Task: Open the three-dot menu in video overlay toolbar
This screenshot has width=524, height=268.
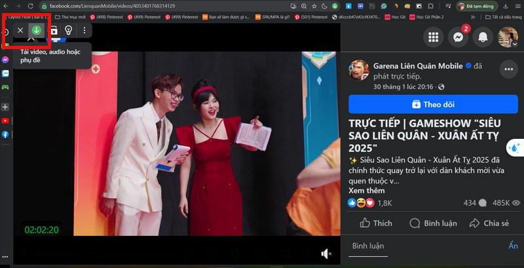Action: [84, 30]
